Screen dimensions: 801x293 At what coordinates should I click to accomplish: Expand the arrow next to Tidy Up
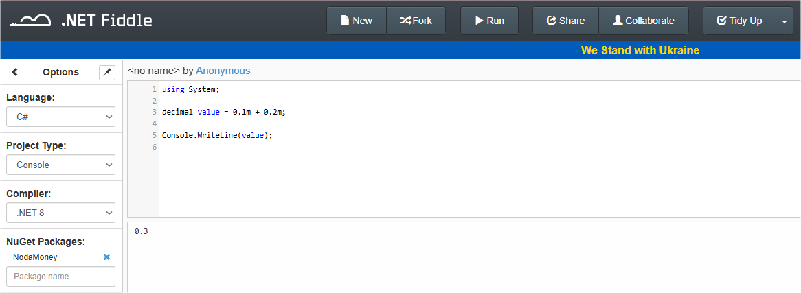tap(784, 21)
